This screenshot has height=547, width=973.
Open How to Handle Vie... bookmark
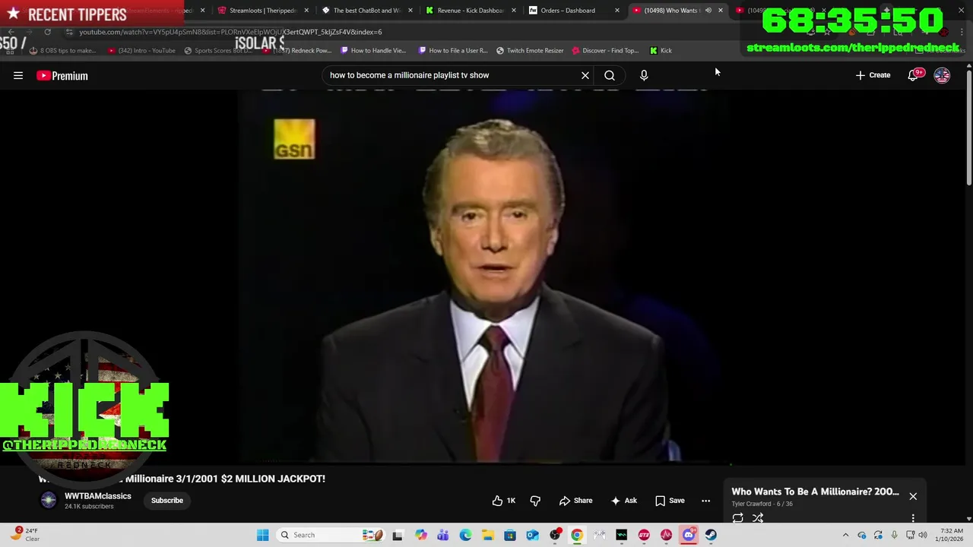373,50
